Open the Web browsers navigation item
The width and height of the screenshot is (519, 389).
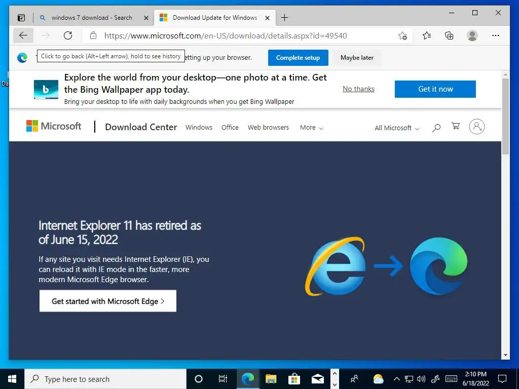pos(269,127)
